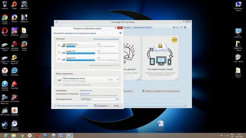The height and width of the screenshot is (138, 246).
Task: Click the Seagate 2 usage bar
Action: (81, 53)
